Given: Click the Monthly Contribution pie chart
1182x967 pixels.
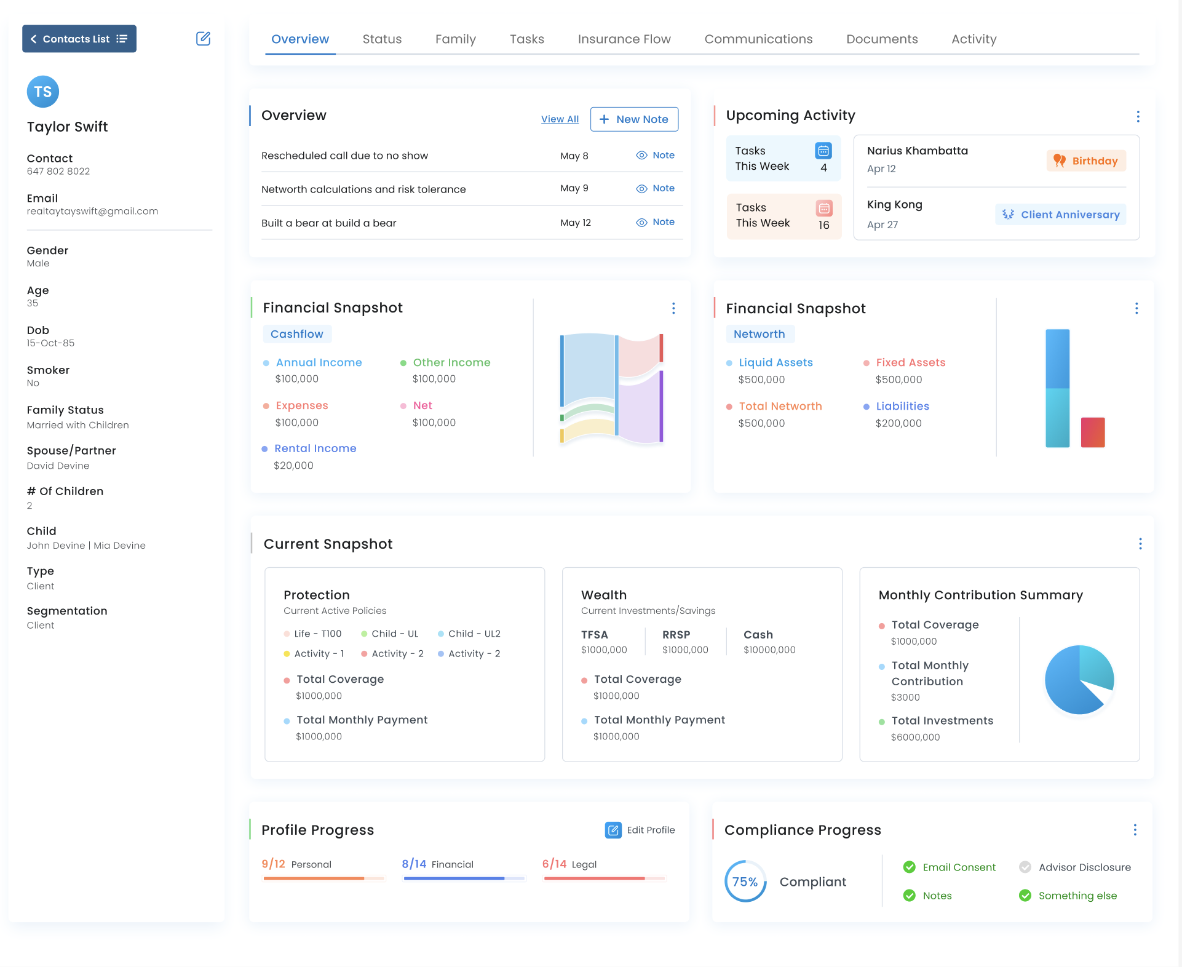Looking at the screenshot, I should click(x=1079, y=680).
